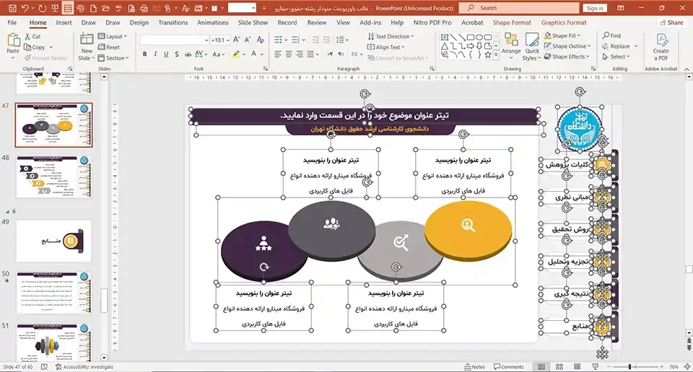Pick the star shape from the gallery

pos(487,55)
